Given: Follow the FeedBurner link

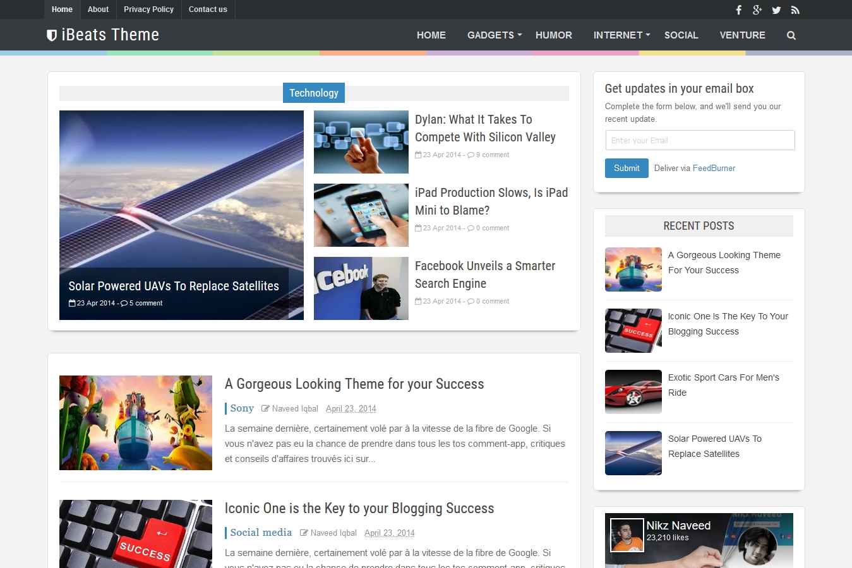Looking at the screenshot, I should (x=714, y=168).
